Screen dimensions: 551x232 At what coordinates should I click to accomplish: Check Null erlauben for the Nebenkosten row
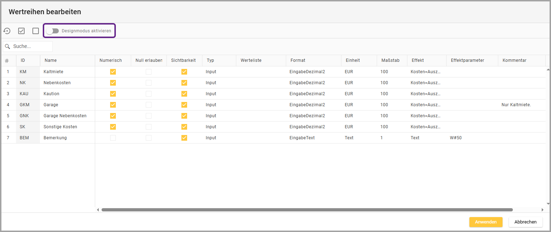tap(149, 83)
